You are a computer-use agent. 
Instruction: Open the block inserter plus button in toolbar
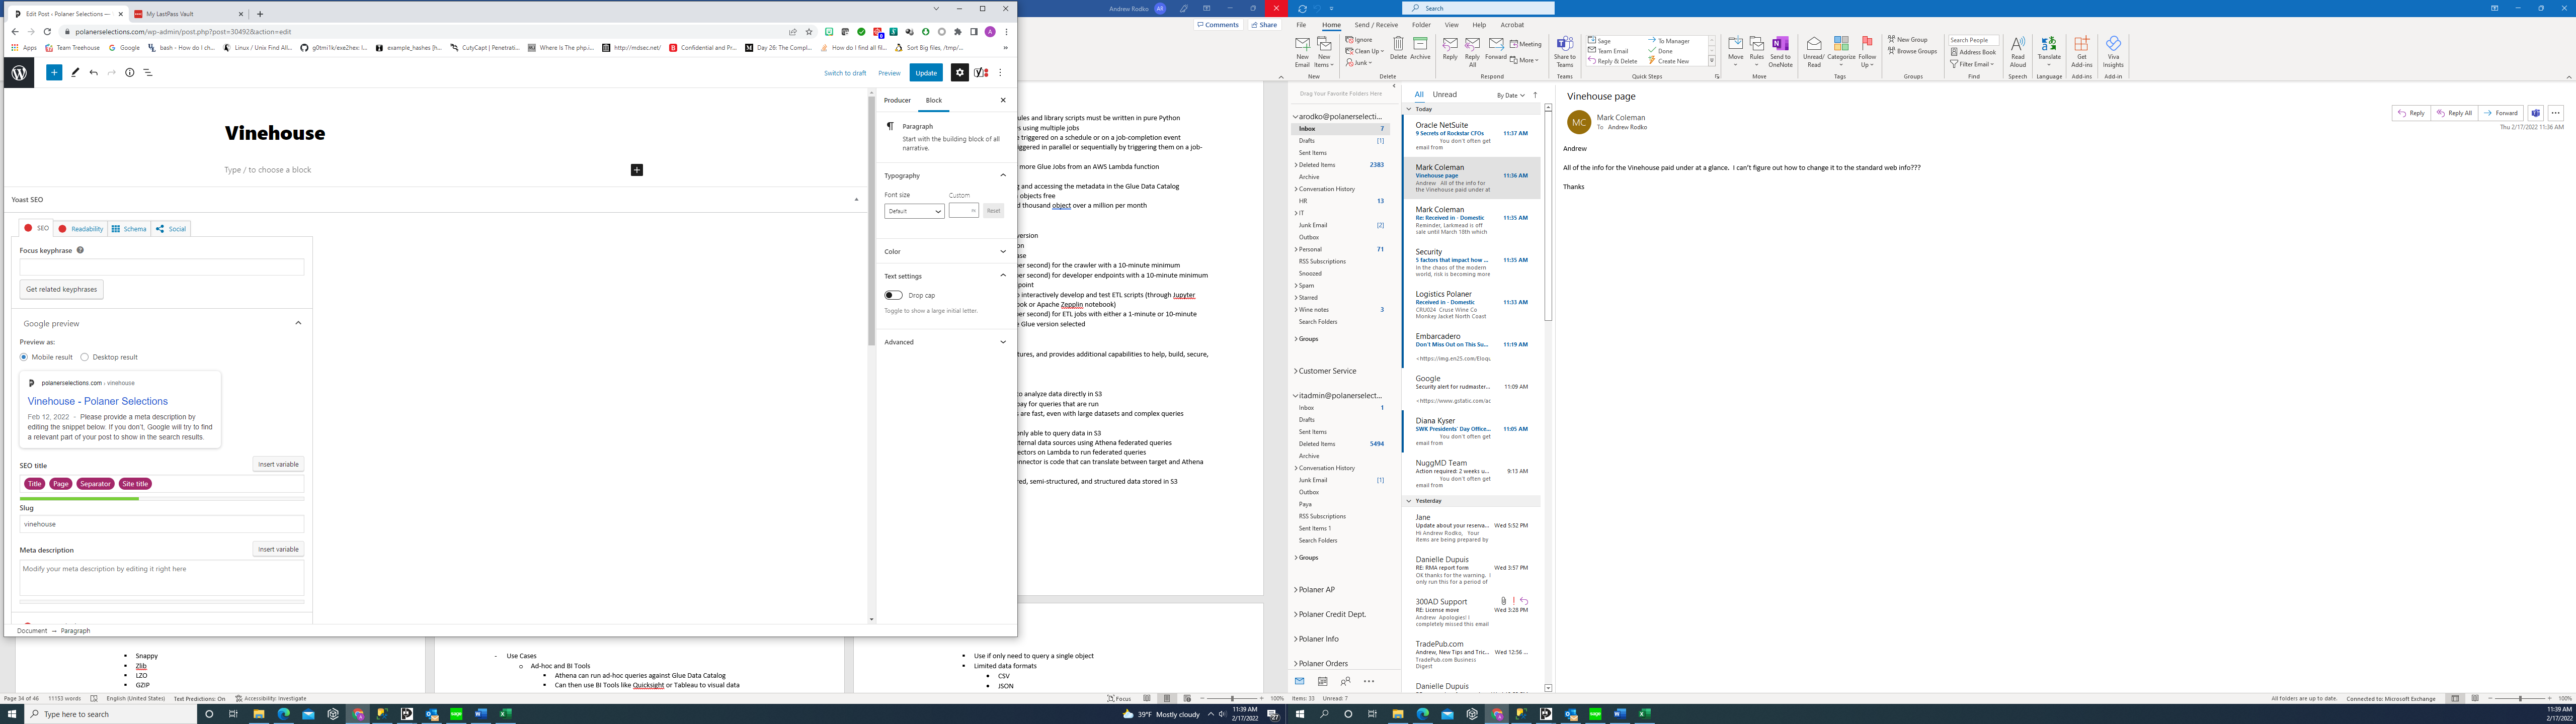coord(54,73)
